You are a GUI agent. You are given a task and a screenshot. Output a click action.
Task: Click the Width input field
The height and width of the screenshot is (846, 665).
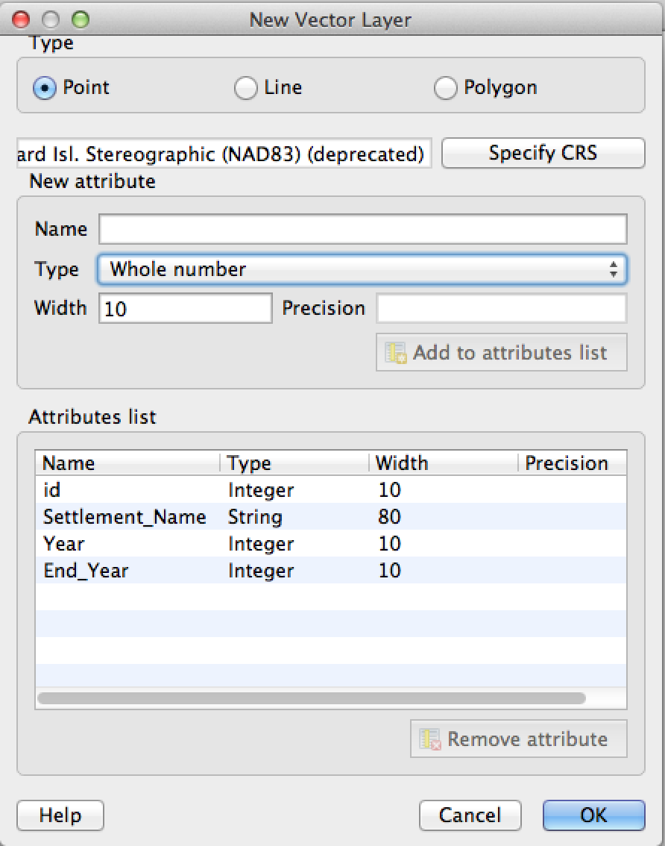[x=185, y=308]
